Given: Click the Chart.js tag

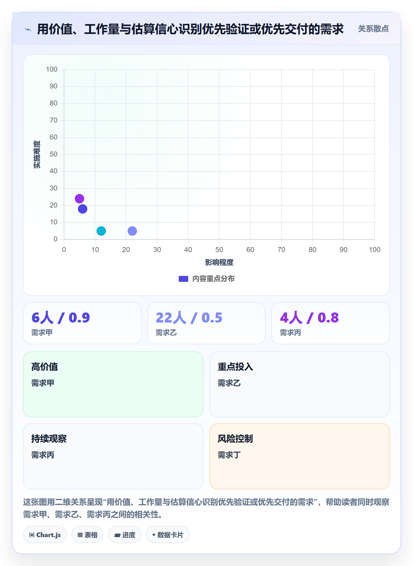Looking at the screenshot, I should [45, 535].
